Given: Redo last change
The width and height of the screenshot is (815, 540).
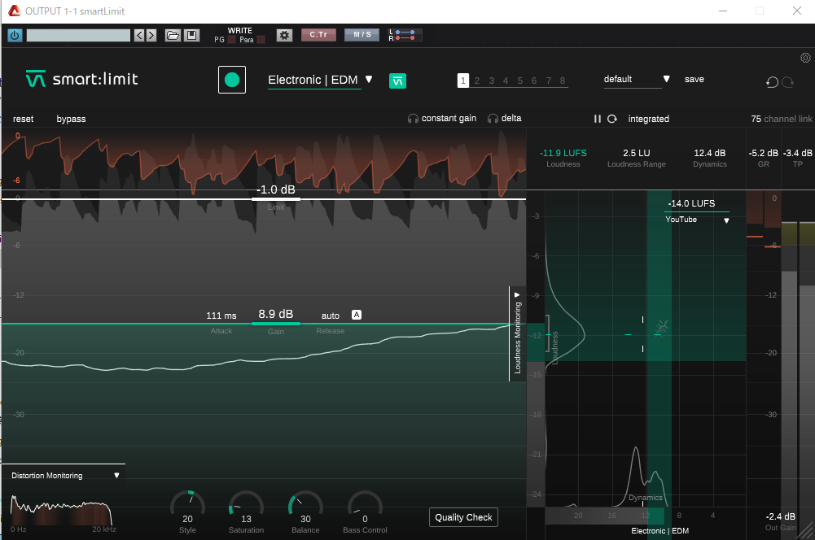Looking at the screenshot, I should pyautogui.click(x=788, y=82).
